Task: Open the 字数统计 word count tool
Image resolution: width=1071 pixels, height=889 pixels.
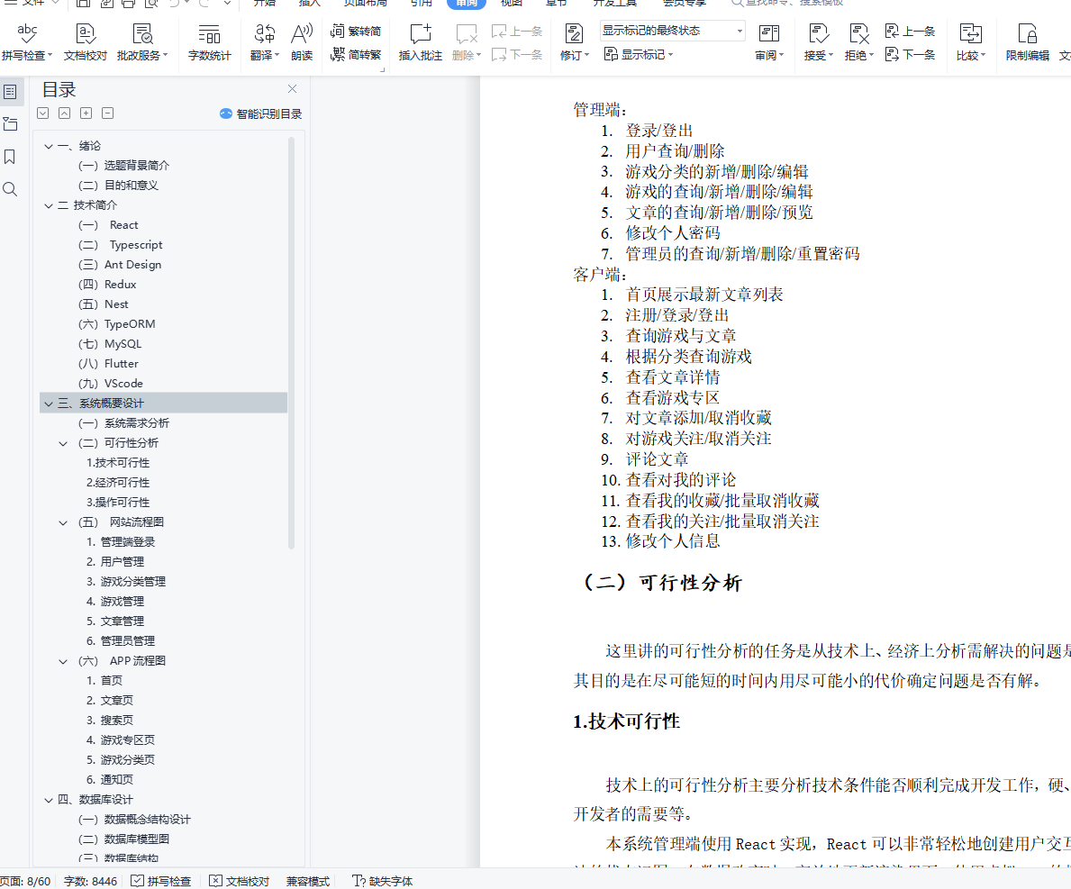Action: point(209,41)
